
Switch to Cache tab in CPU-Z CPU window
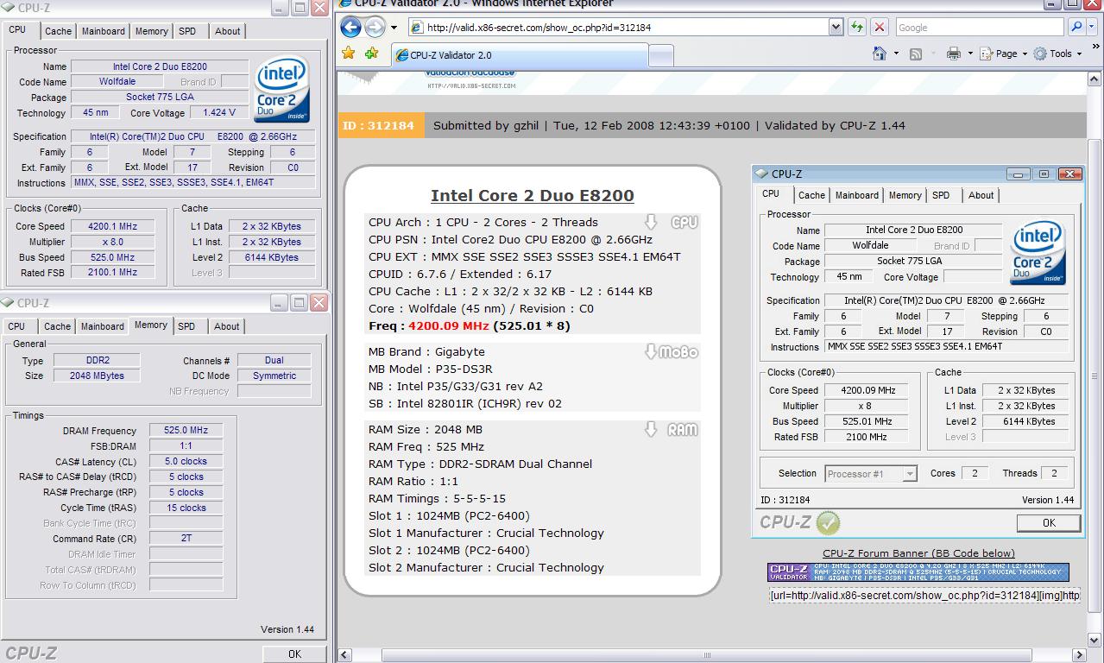coord(58,31)
